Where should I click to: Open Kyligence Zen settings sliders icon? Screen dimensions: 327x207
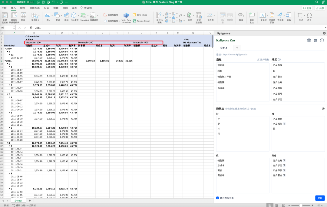[x=315, y=41]
